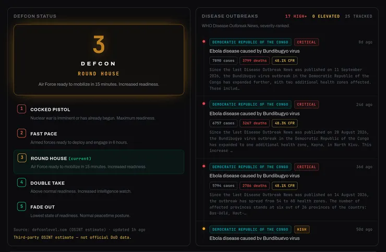Click the '25 TRACKED' outbreak counter
The height and width of the screenshot is (252, 386).
pyautogui.click(x=358, y=16)
